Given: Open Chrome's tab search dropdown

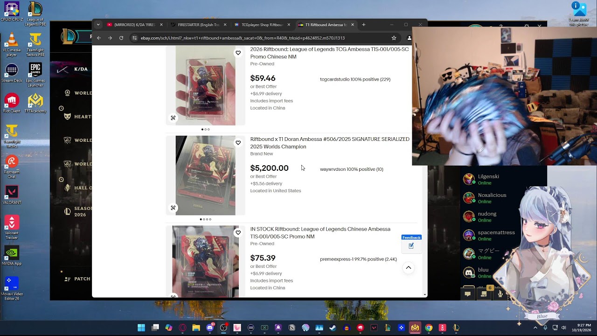Looking at the screenshot, I should pyautogui.click(x=98, y=25).
